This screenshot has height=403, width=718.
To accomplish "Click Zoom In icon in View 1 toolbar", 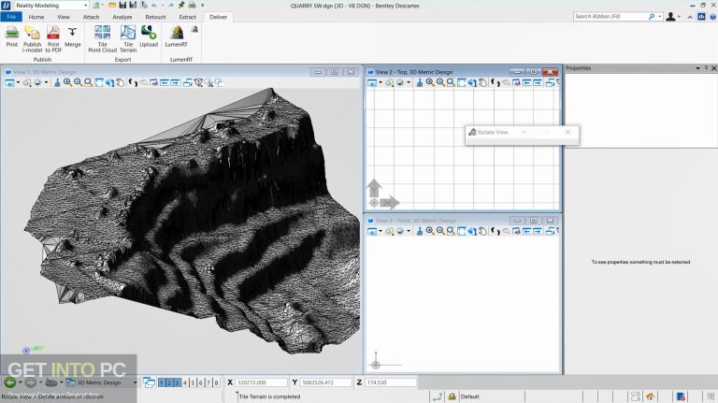I will [x=67, y=82].
